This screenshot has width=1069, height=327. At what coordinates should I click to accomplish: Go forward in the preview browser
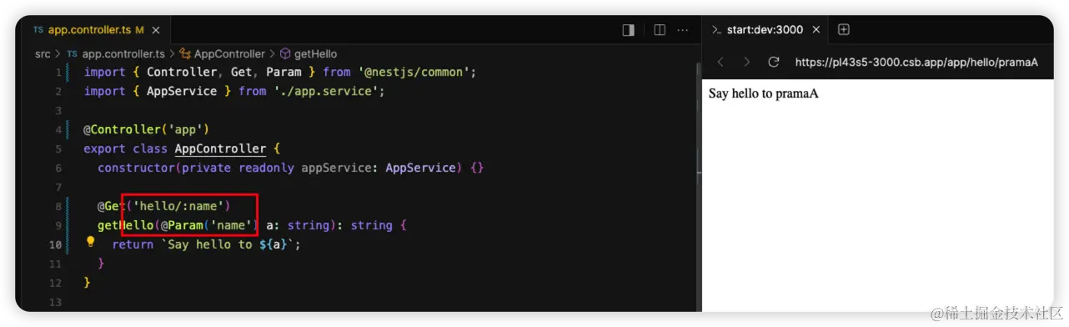[x=746, y=62]
